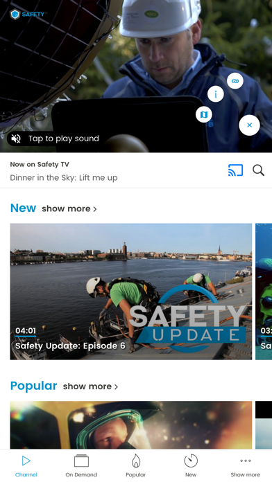272x482 pixels.
Task: Click the 04:01 duration on Episode 6
Action: (26, 331)
